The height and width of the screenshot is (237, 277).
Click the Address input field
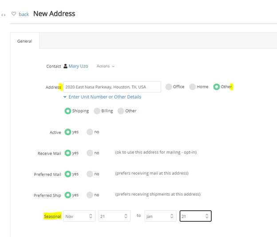(x=112, y=87)
